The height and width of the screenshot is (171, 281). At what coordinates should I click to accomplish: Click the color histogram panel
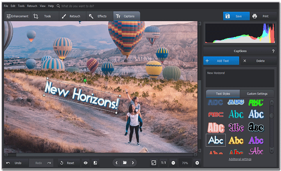click(x=240, y=33)
